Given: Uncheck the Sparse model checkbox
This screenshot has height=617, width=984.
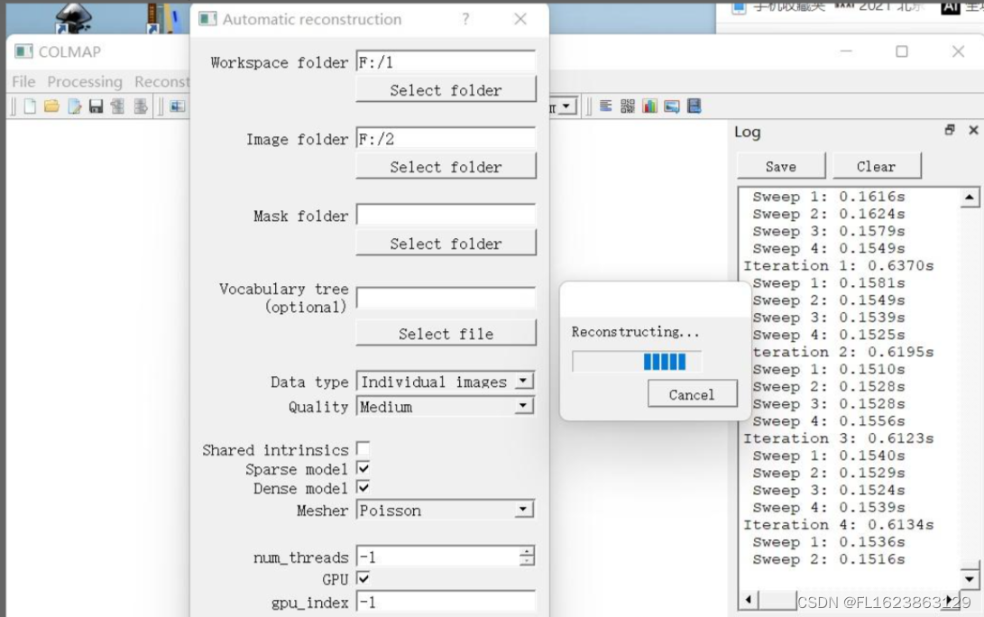Looking at the screenshot, I should (363, 468).
